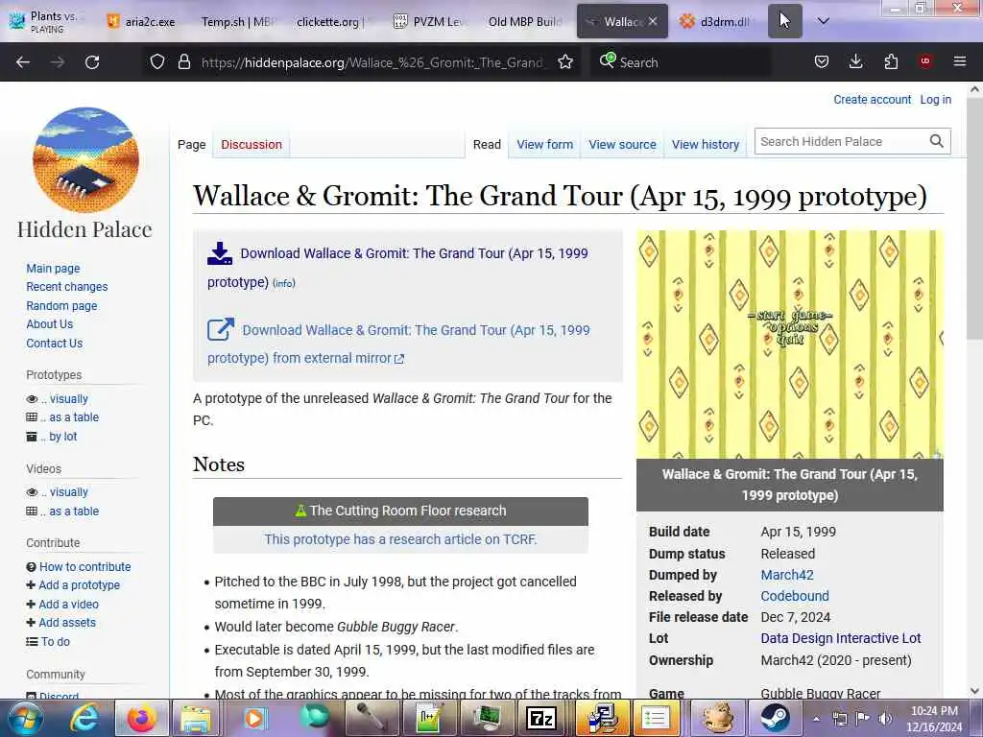
Task: Switch to the d3drm.dll tab
Action: 716,21
